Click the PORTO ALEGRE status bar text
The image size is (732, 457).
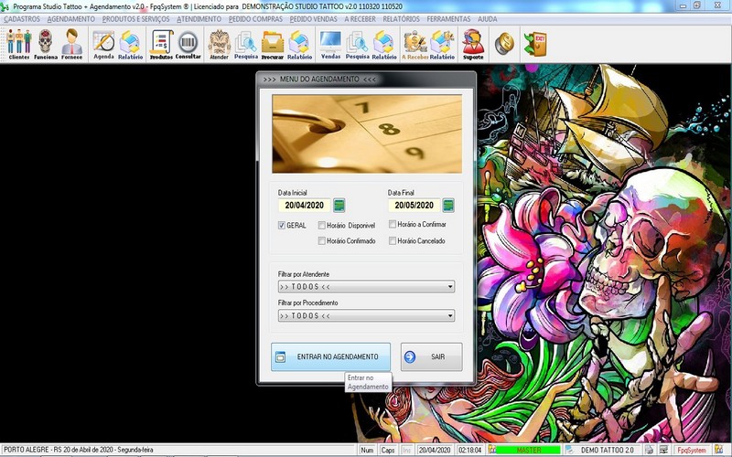click(79, 450)
